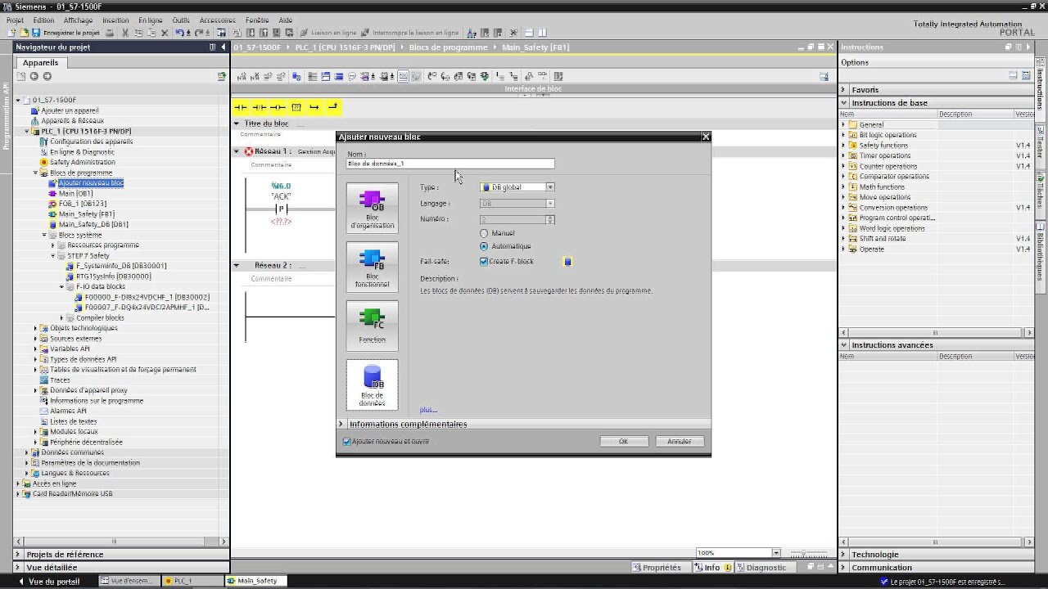
Task: Expand the Communication panel at bottom right
Action: click(x=843, y=568)
